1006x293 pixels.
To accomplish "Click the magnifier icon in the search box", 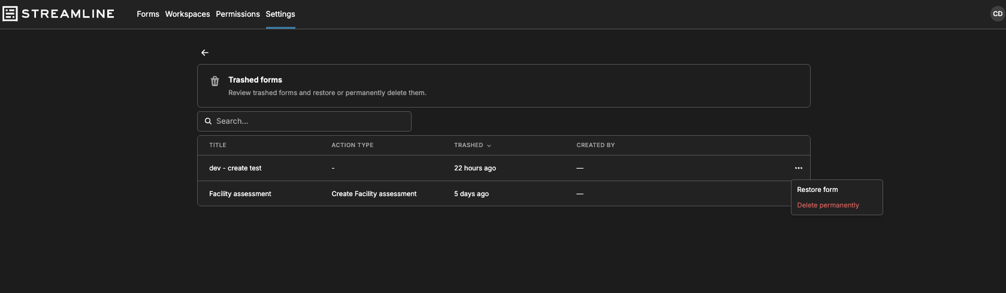I will (209, 121).
